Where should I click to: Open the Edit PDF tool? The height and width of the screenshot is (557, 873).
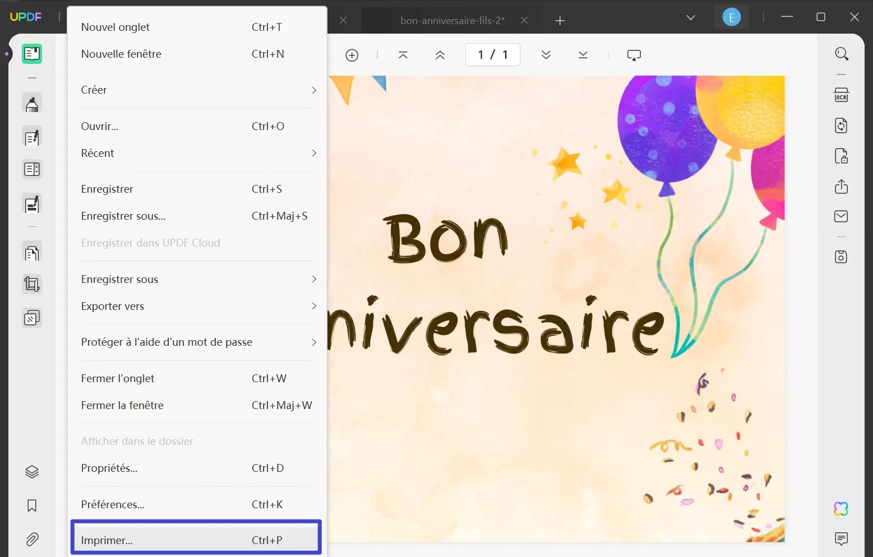click(x=32, y=136)
